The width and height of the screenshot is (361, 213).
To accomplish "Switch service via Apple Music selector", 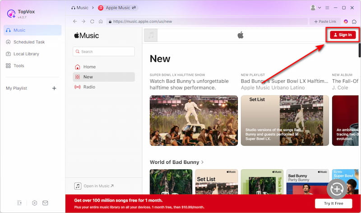I will (x=118, y=8).
